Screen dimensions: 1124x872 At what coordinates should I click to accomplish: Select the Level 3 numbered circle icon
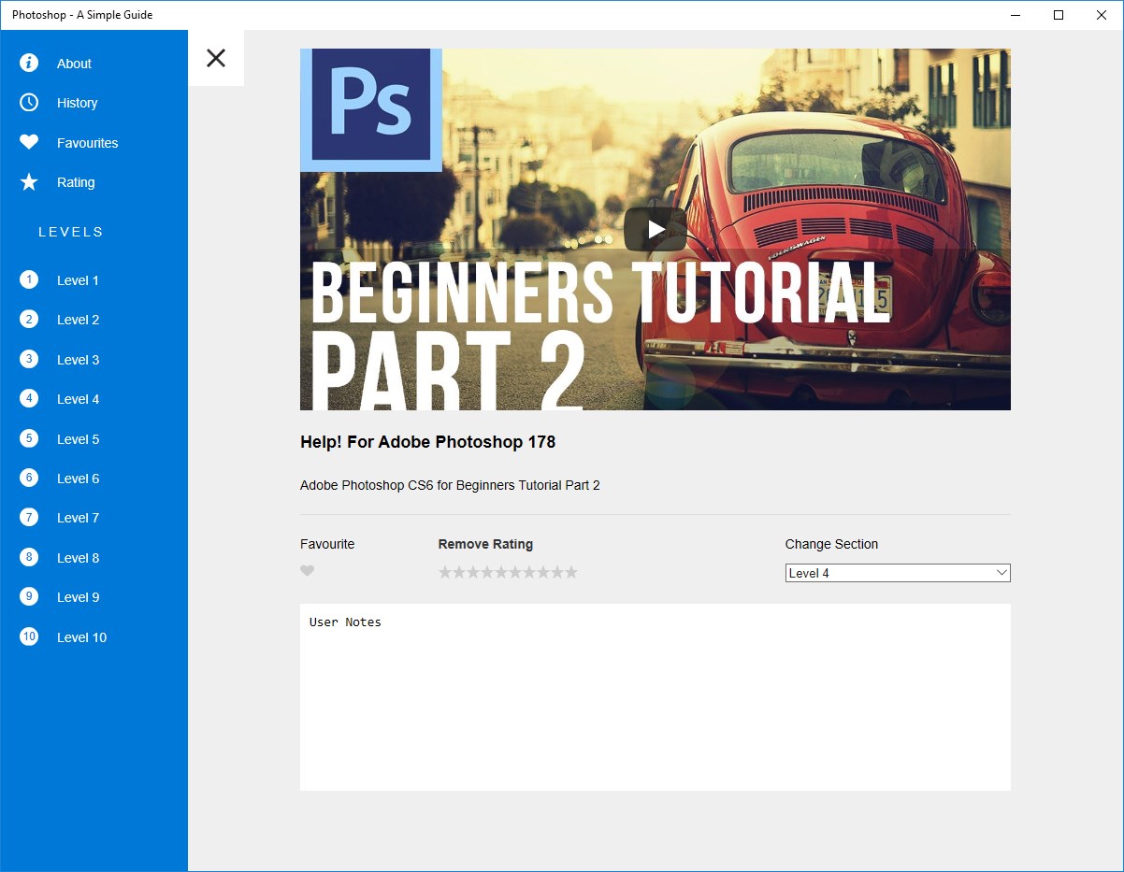[x=29, y=359]
